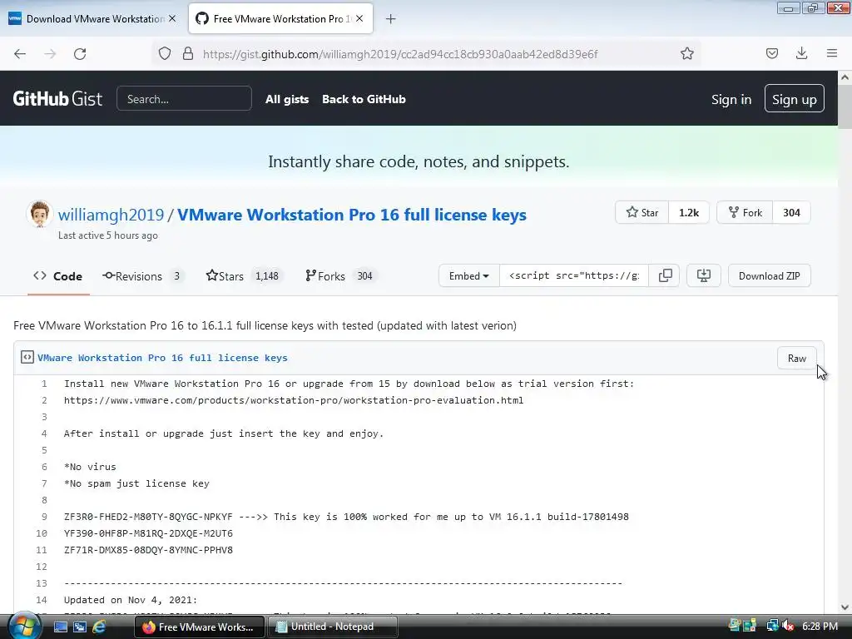
Task: Click the page scrollbar up arrow
Action: [845, 77]
